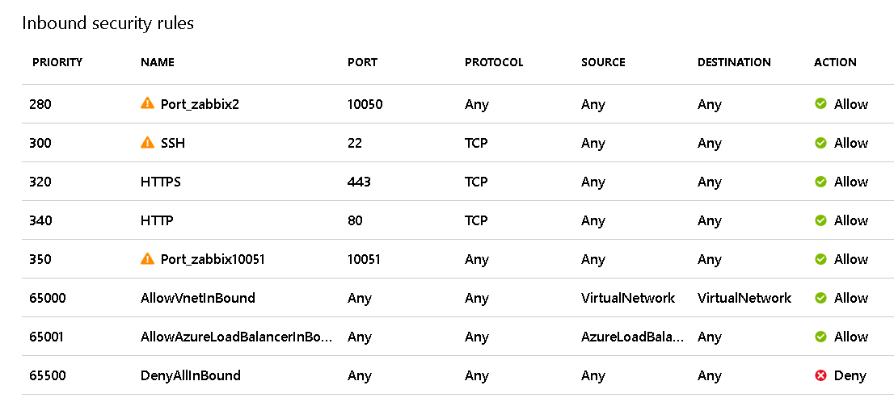894x402 pixels.
Task: Click green Allow checkmark in HTTP row
Action: [x=821, y=220]
